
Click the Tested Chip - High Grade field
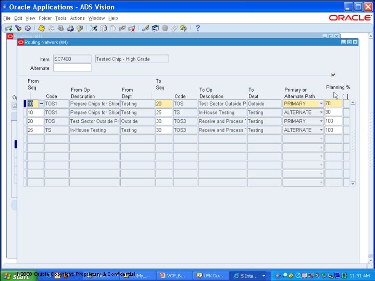(x=132, y=59)
